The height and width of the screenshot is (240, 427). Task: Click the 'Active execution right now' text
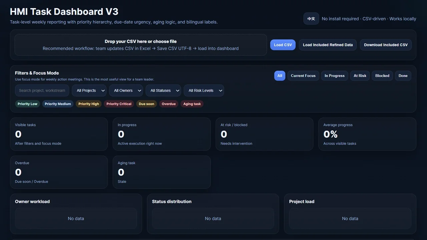(140, 144)
